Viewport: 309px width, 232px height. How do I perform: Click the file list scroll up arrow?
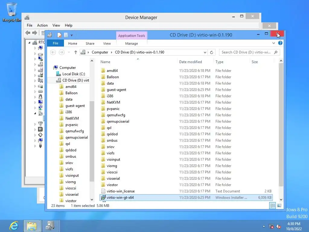(x=281, y=61)
